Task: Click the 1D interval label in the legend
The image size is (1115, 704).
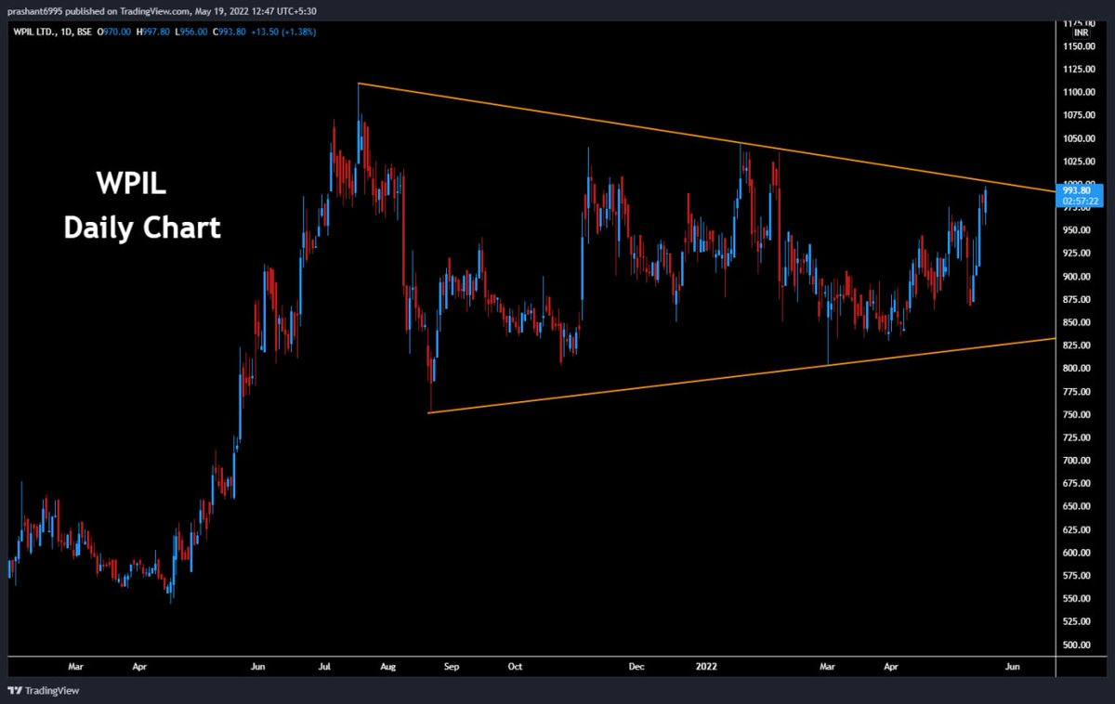Action: click(64, 33)
